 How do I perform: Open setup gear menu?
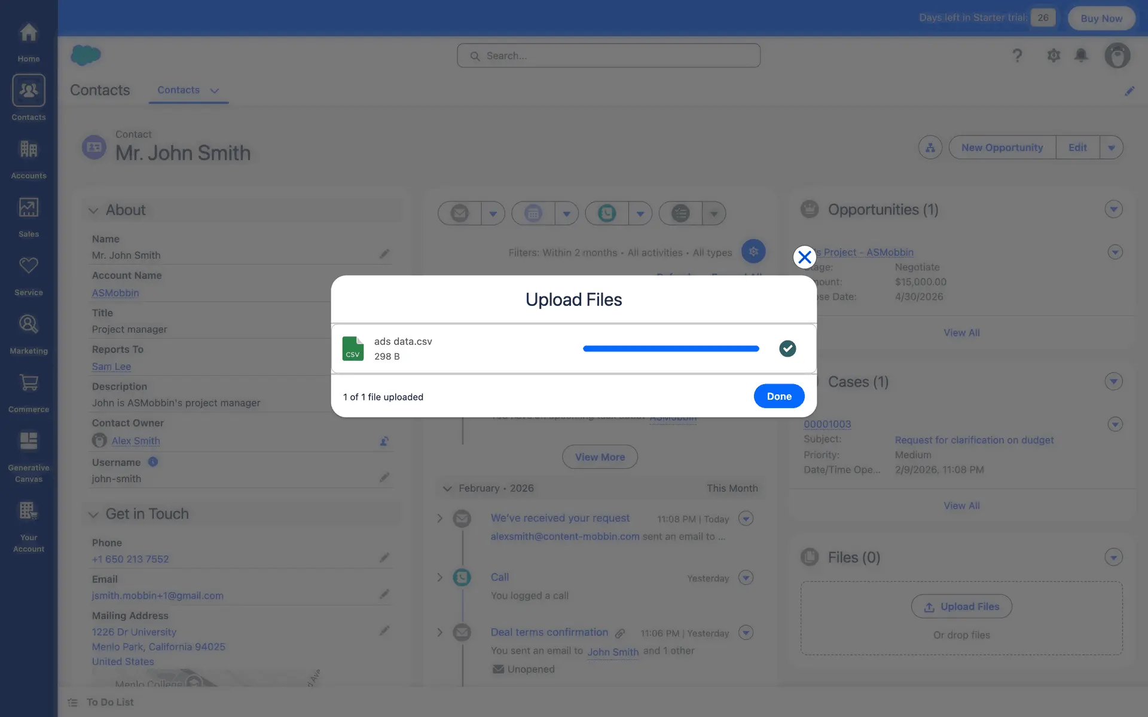pyautogui.click(x=1053, y=56)
